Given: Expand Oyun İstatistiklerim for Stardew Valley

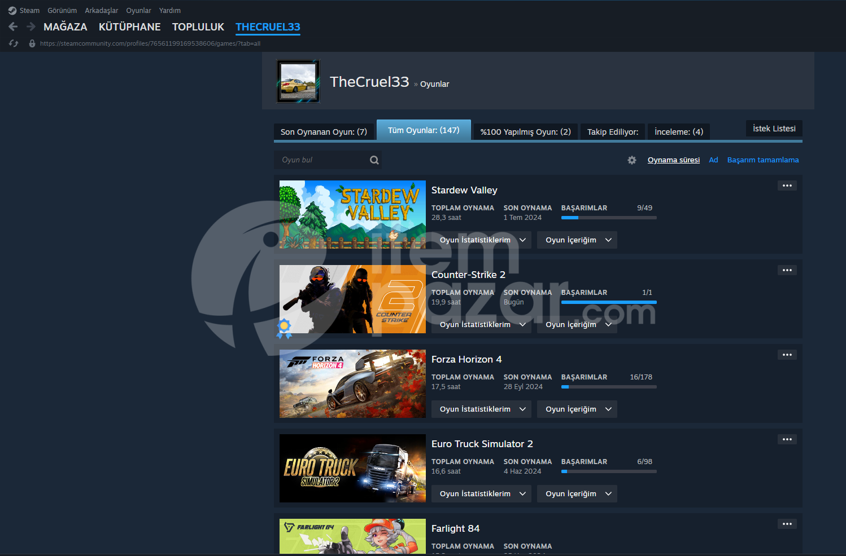Looking at the screenshot, I should tap(481, 240).
